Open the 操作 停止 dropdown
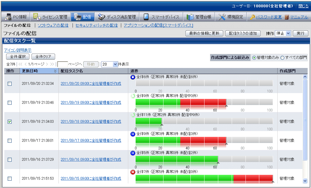 [283, 33]
